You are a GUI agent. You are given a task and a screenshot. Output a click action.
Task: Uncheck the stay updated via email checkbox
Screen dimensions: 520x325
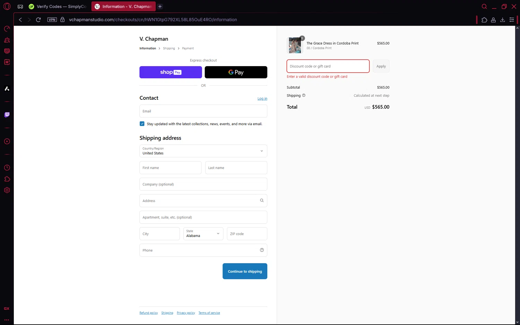tap(142, 124)
